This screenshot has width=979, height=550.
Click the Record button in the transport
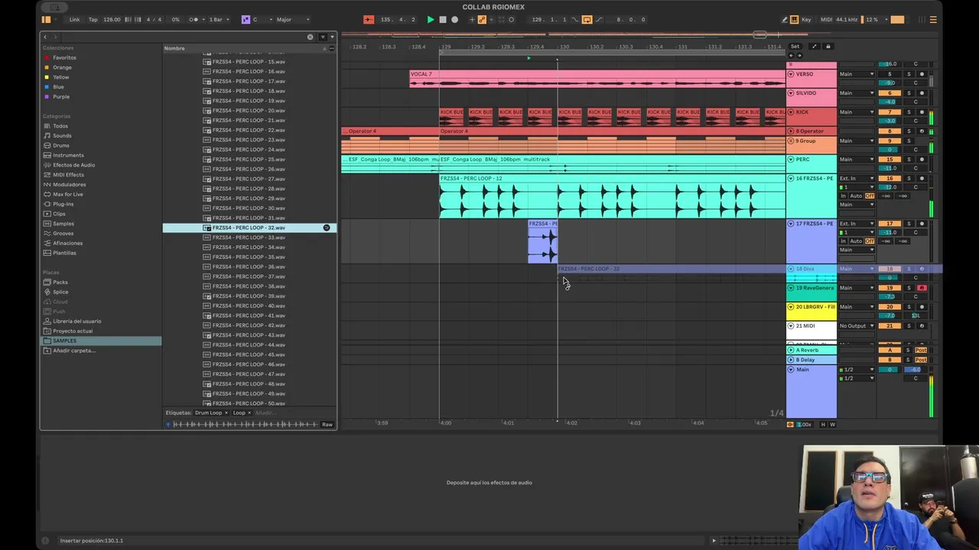click(x=454, y=20)
